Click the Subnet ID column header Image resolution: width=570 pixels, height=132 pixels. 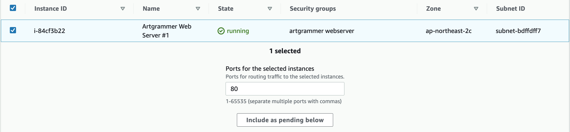[510, 9]
